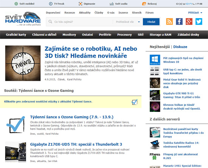Expand the Přihlásit login dropdown

click(195, 13)
